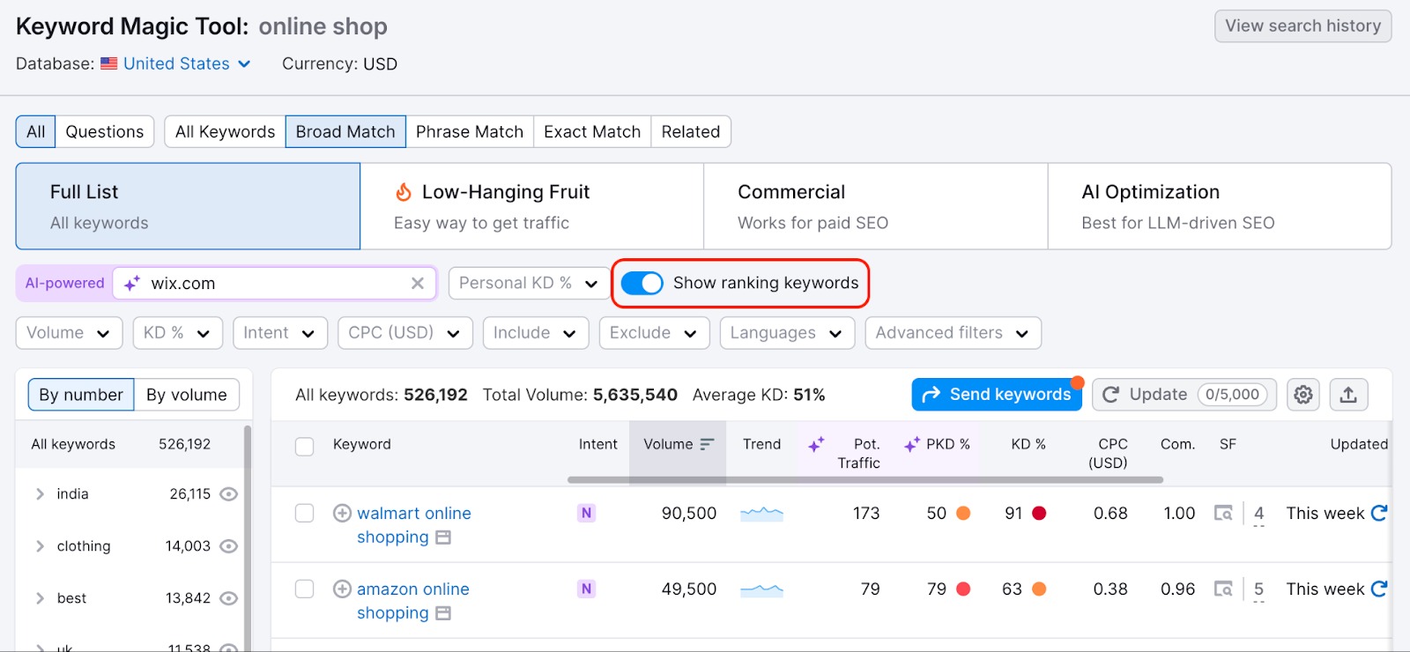Click the horizontal table scrollbar
1410x652 pixels.
point(864,480)
